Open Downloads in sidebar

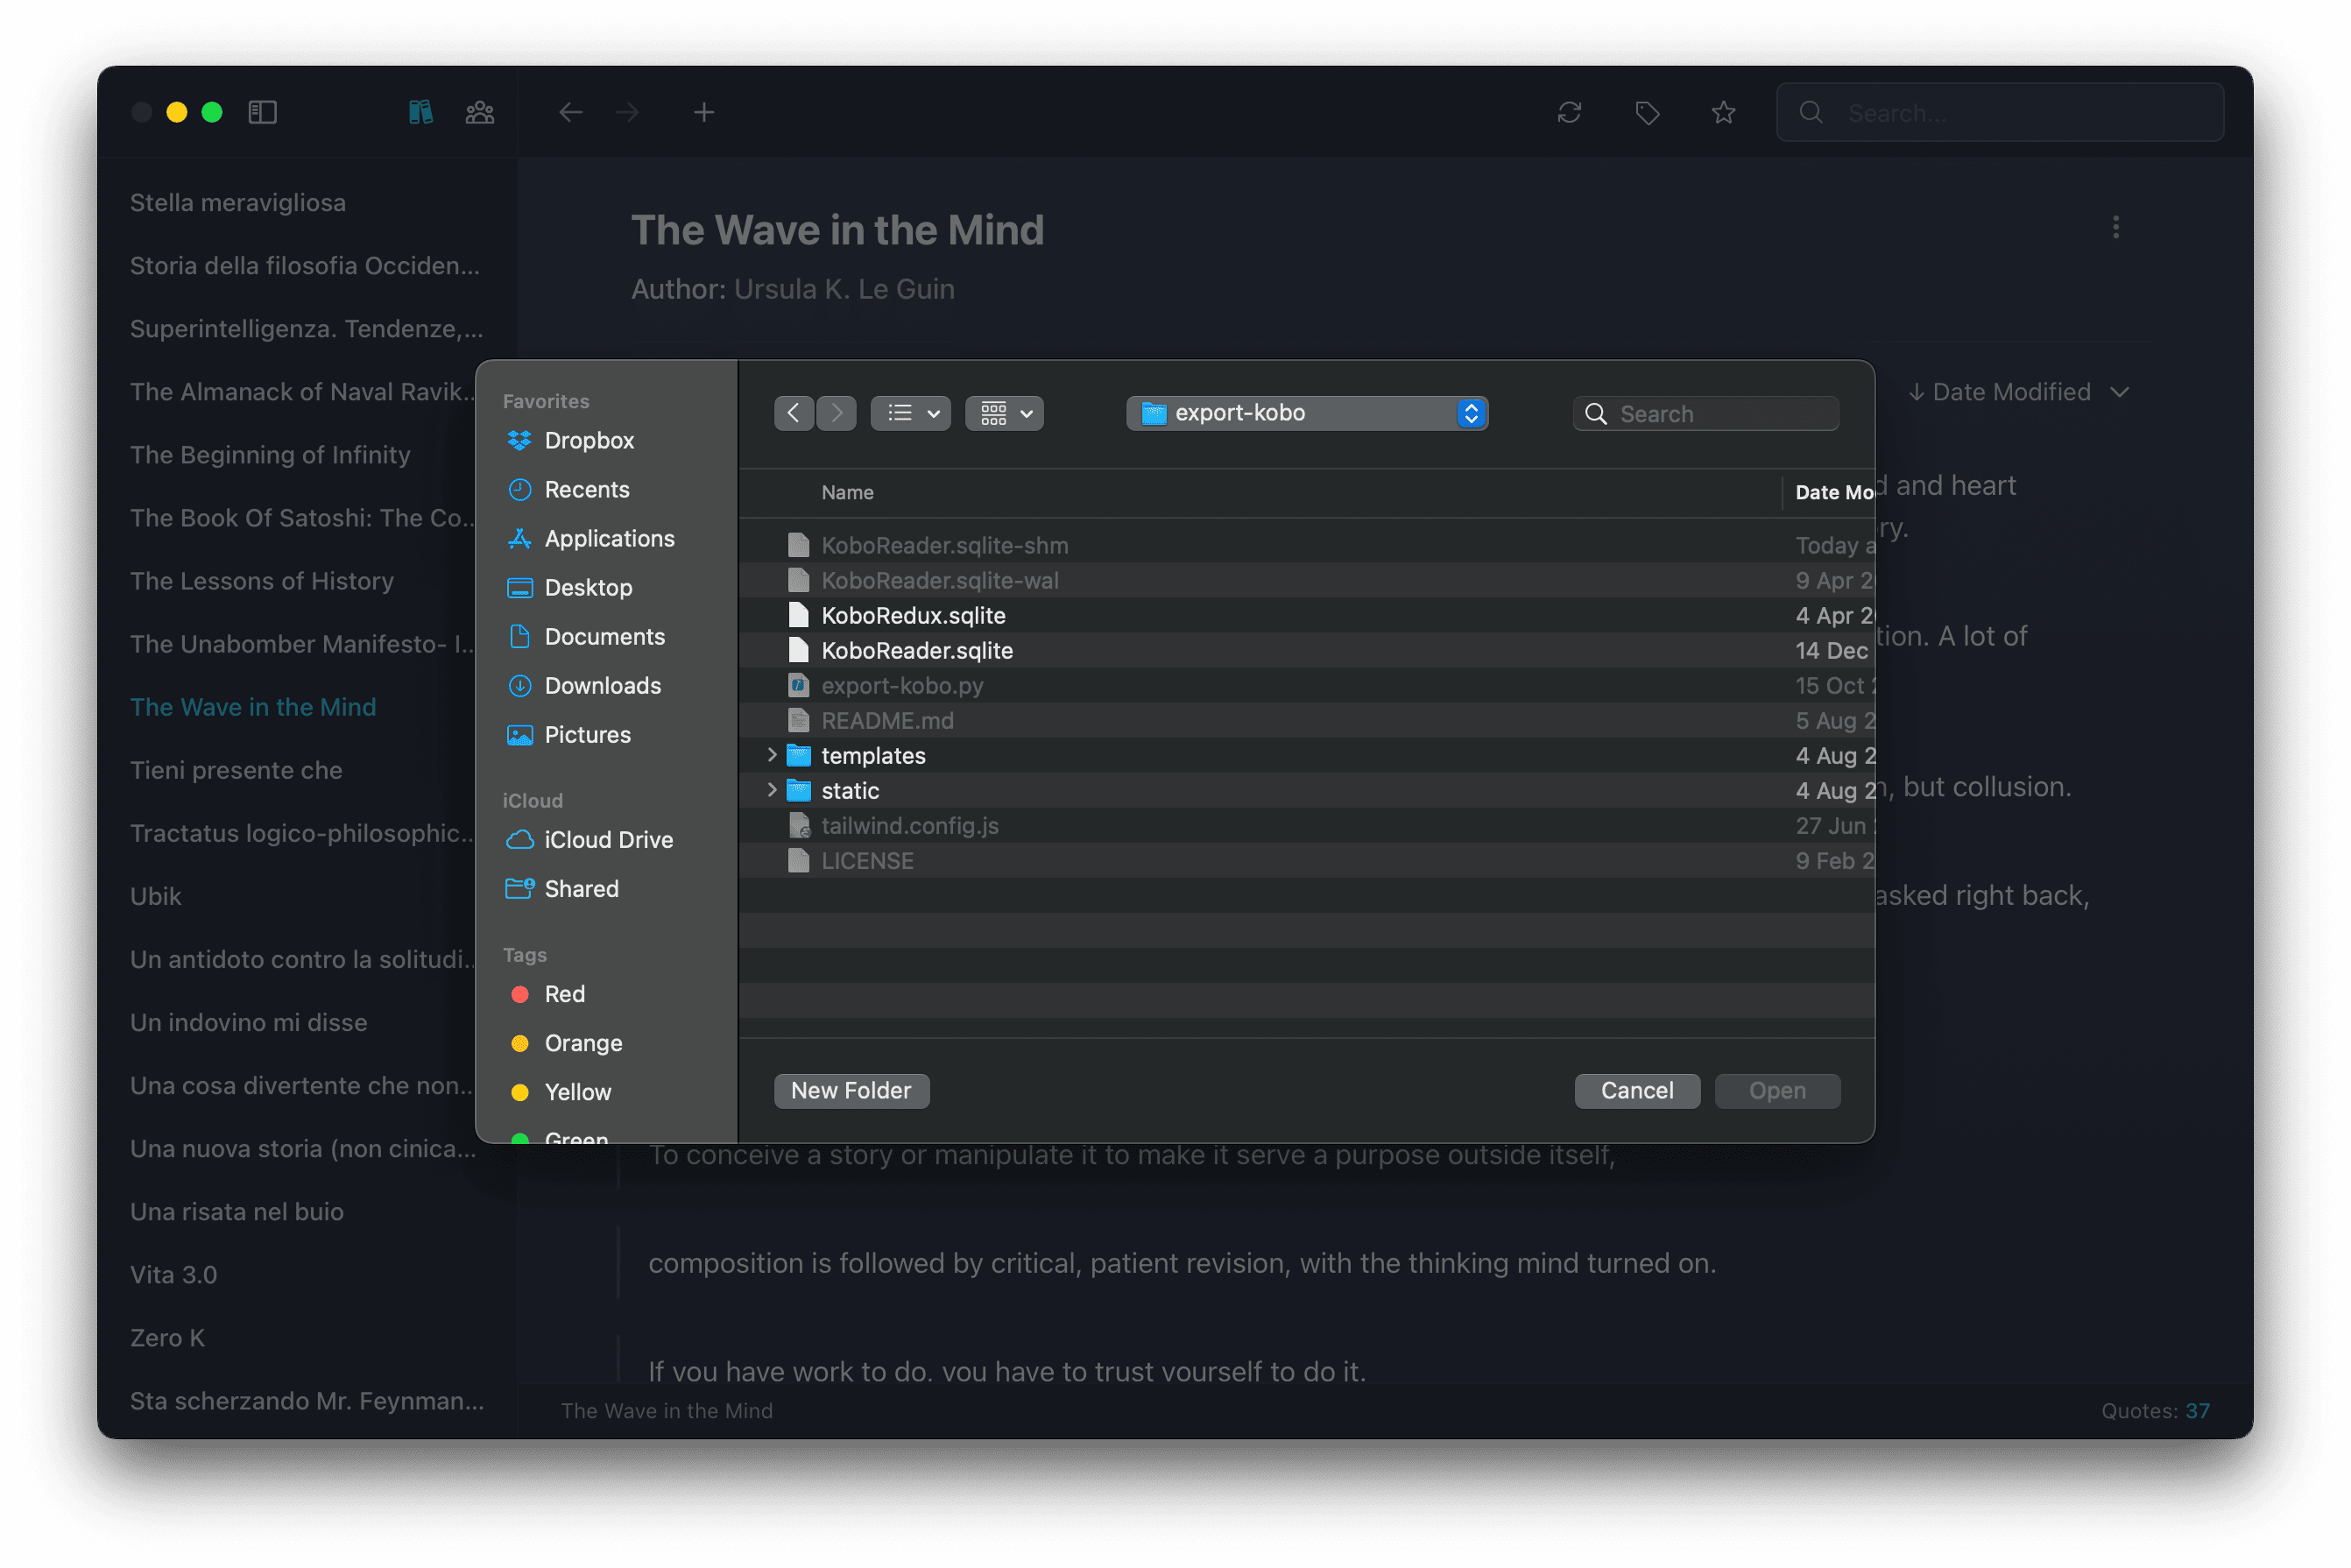(x=602, y=685)
